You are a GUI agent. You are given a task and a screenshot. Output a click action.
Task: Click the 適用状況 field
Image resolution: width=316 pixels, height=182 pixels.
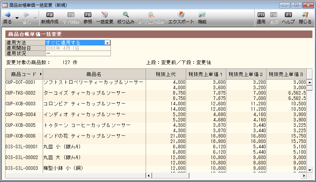click(78, 53)
